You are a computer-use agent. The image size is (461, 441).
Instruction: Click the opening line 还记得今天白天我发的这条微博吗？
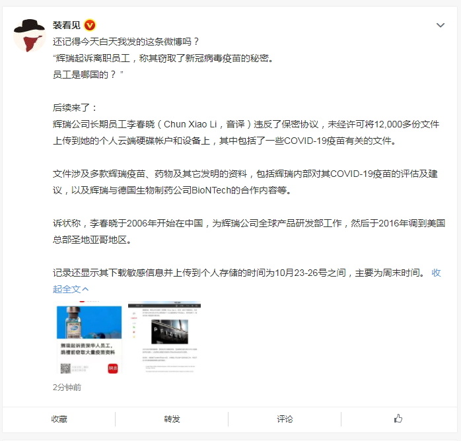coord(126,42)
